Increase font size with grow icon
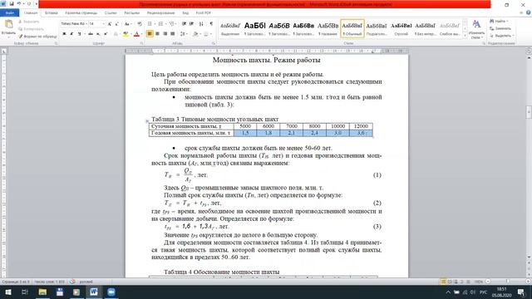Screen dimensions: 532x299 point(110,24)
